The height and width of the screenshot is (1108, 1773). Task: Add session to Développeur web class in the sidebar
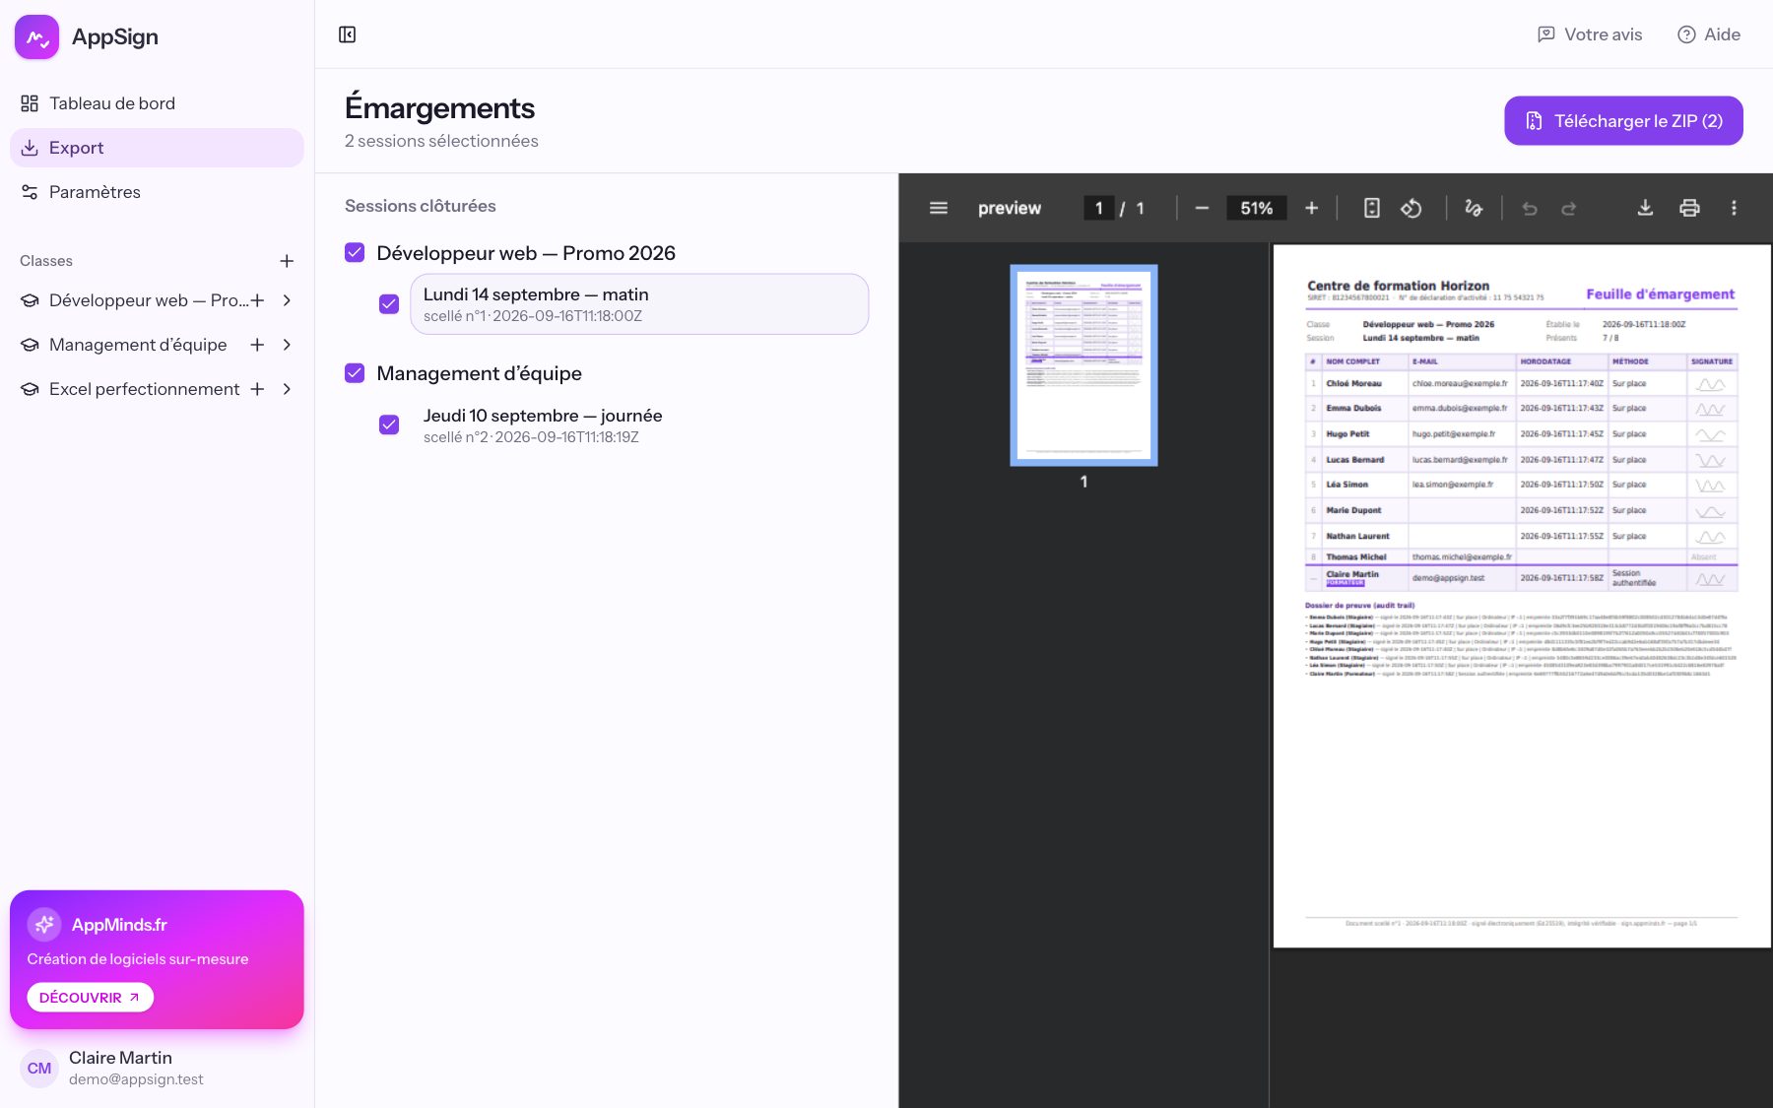click(x=257, y=300)
